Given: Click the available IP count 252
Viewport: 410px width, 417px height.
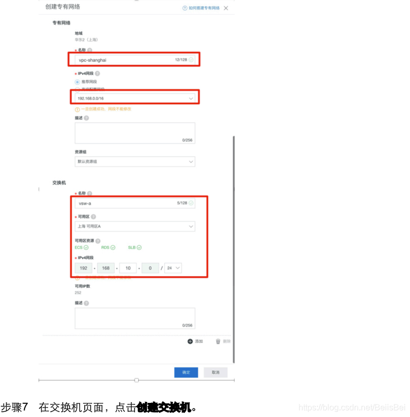Looking at the screenshot, I should coord(78,293).
